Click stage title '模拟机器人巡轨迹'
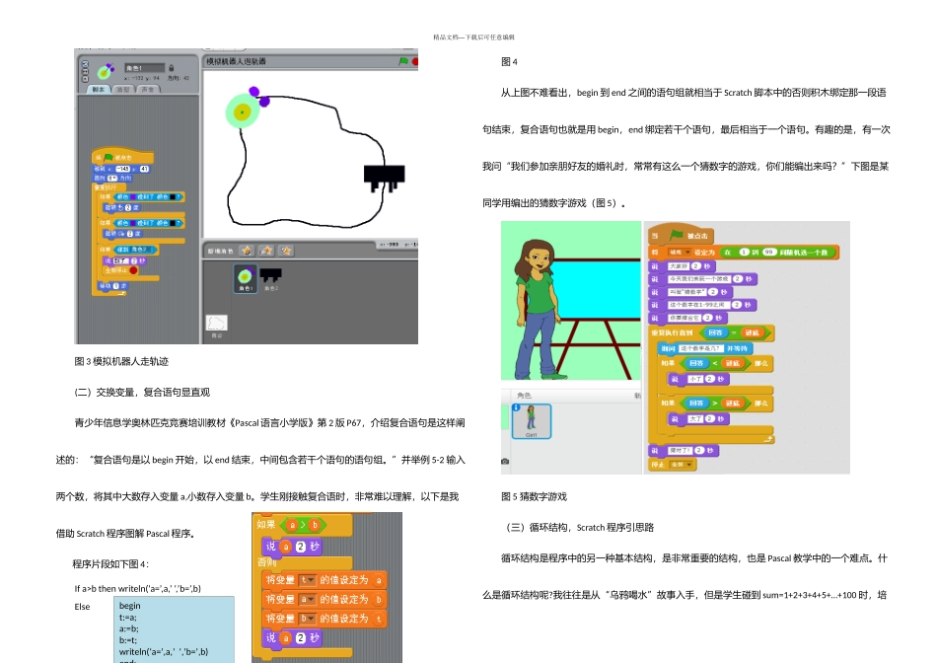Screen dimensions: 937x663 pos(236,61)
